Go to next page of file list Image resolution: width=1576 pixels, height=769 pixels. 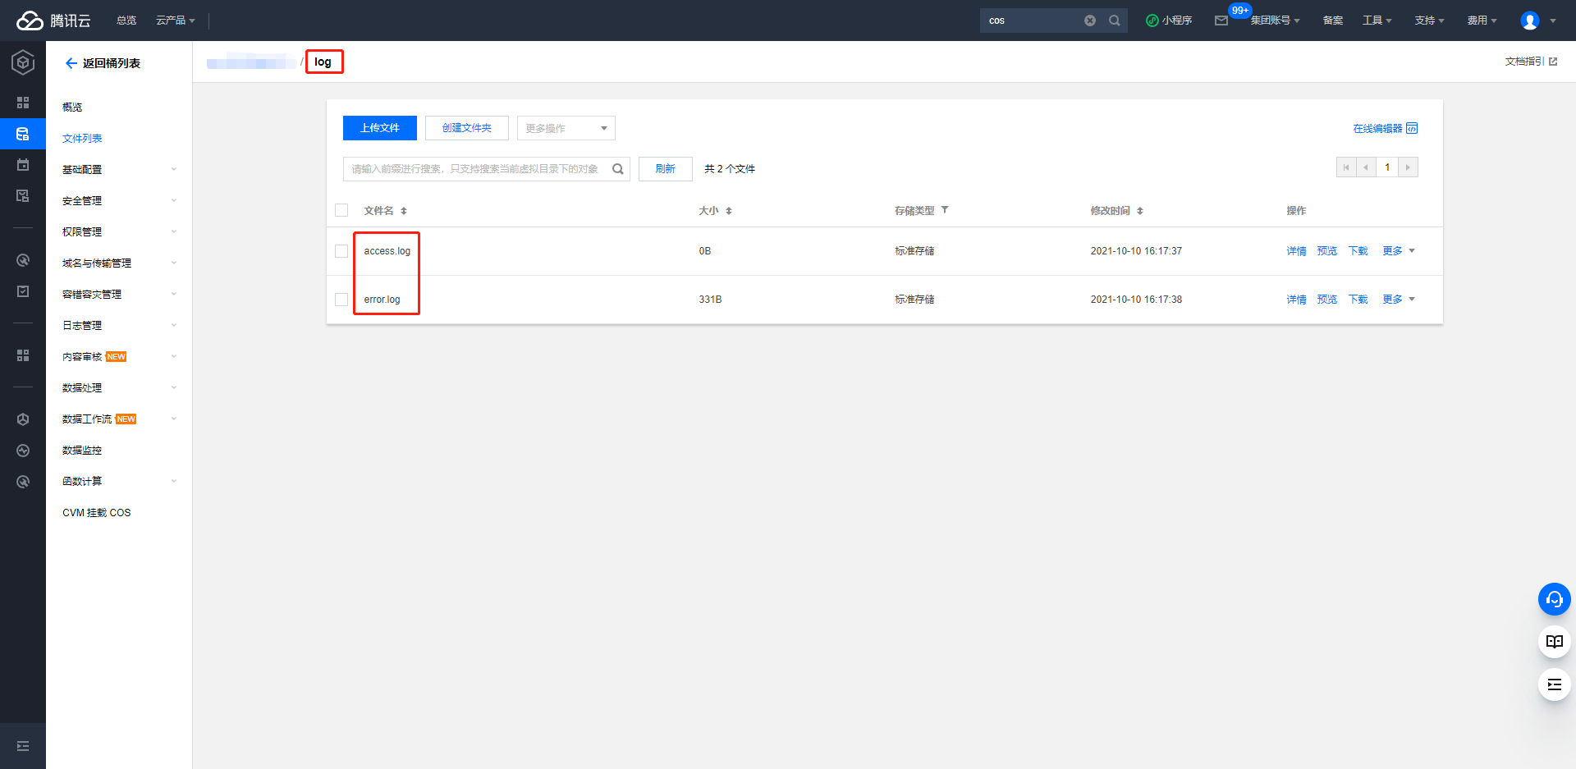pos(1408,167)
